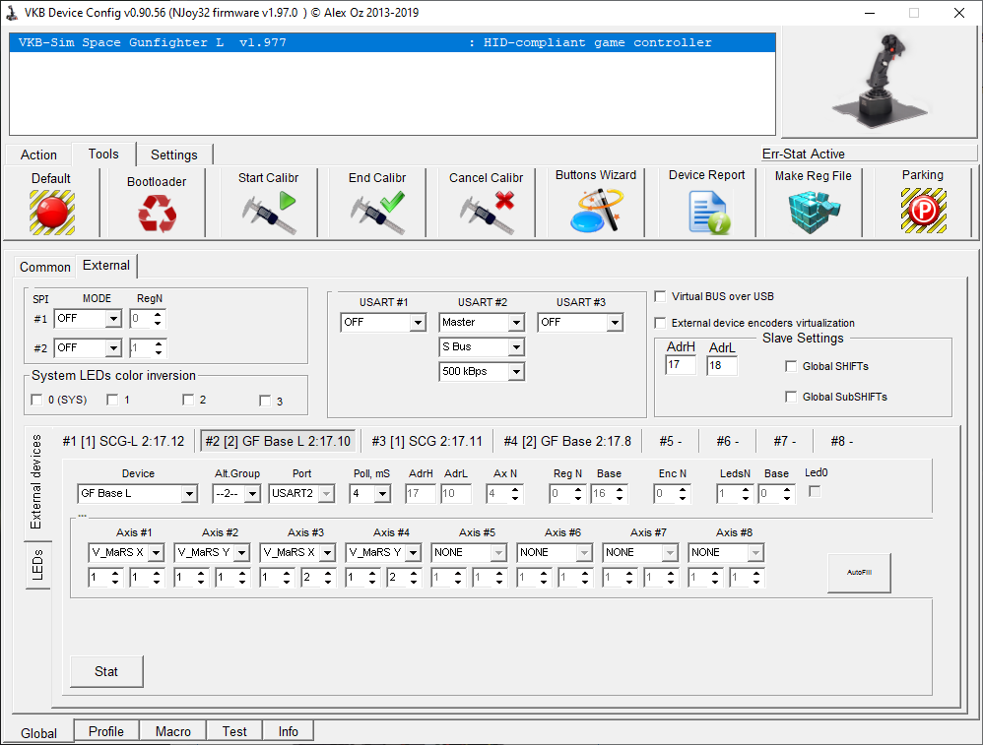983x745 pixels.
Task: Open SPI #2 mode dropdown
Action: click(x=113, y=347)
